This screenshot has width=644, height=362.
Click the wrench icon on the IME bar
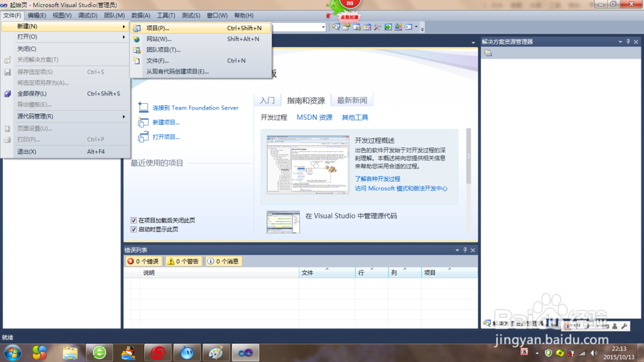coord(624,326)
